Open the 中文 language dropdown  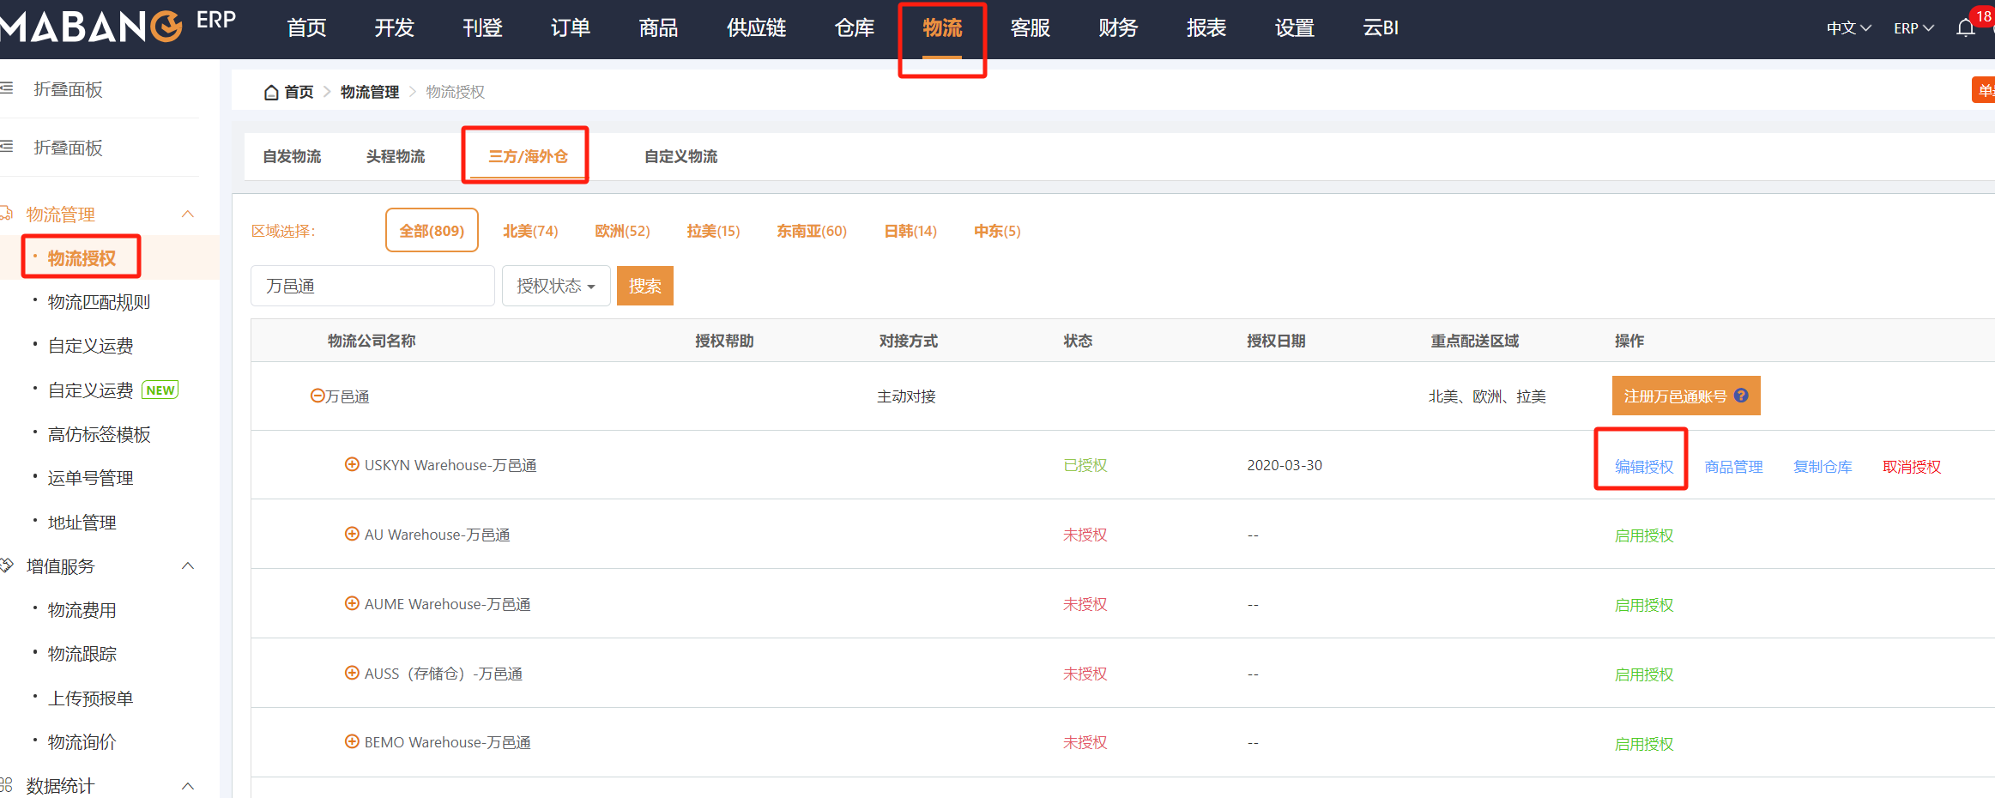tap(1847, 28)
